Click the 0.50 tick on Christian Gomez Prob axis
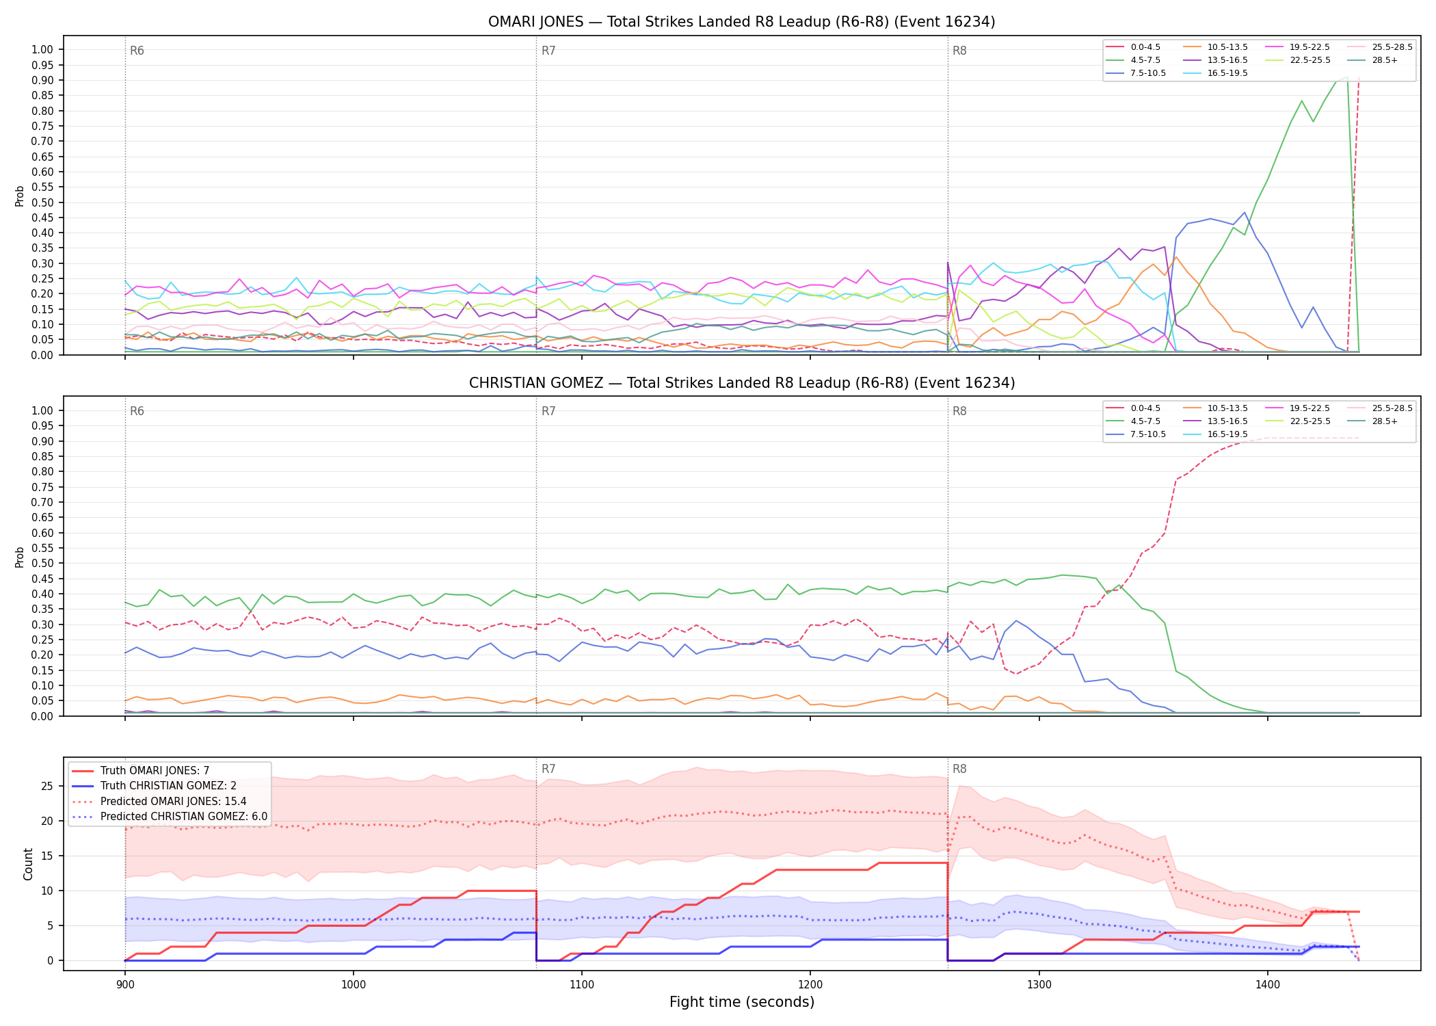The height and width of the screenshot is (1026, 1436). click(x=42, y=564)
